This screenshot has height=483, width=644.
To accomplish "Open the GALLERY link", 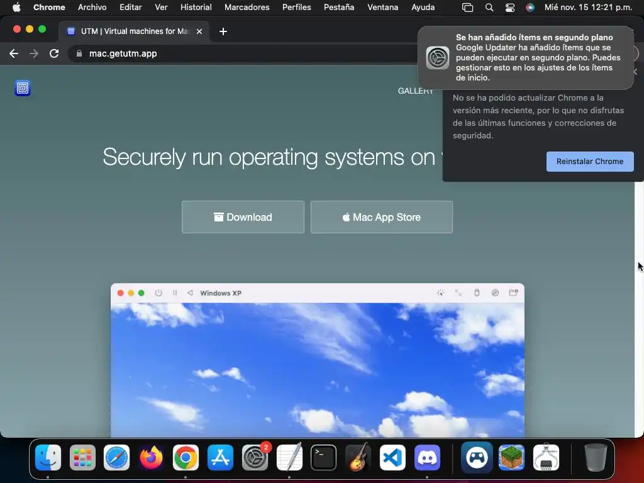I will [415, 91].
